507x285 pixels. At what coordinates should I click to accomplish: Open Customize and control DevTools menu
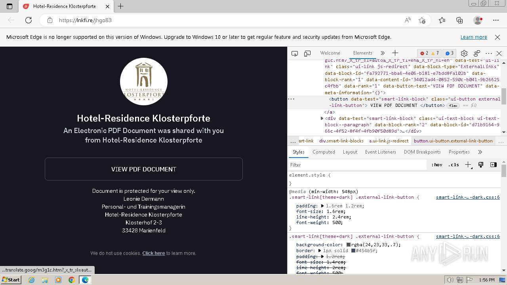click(489, 53)
